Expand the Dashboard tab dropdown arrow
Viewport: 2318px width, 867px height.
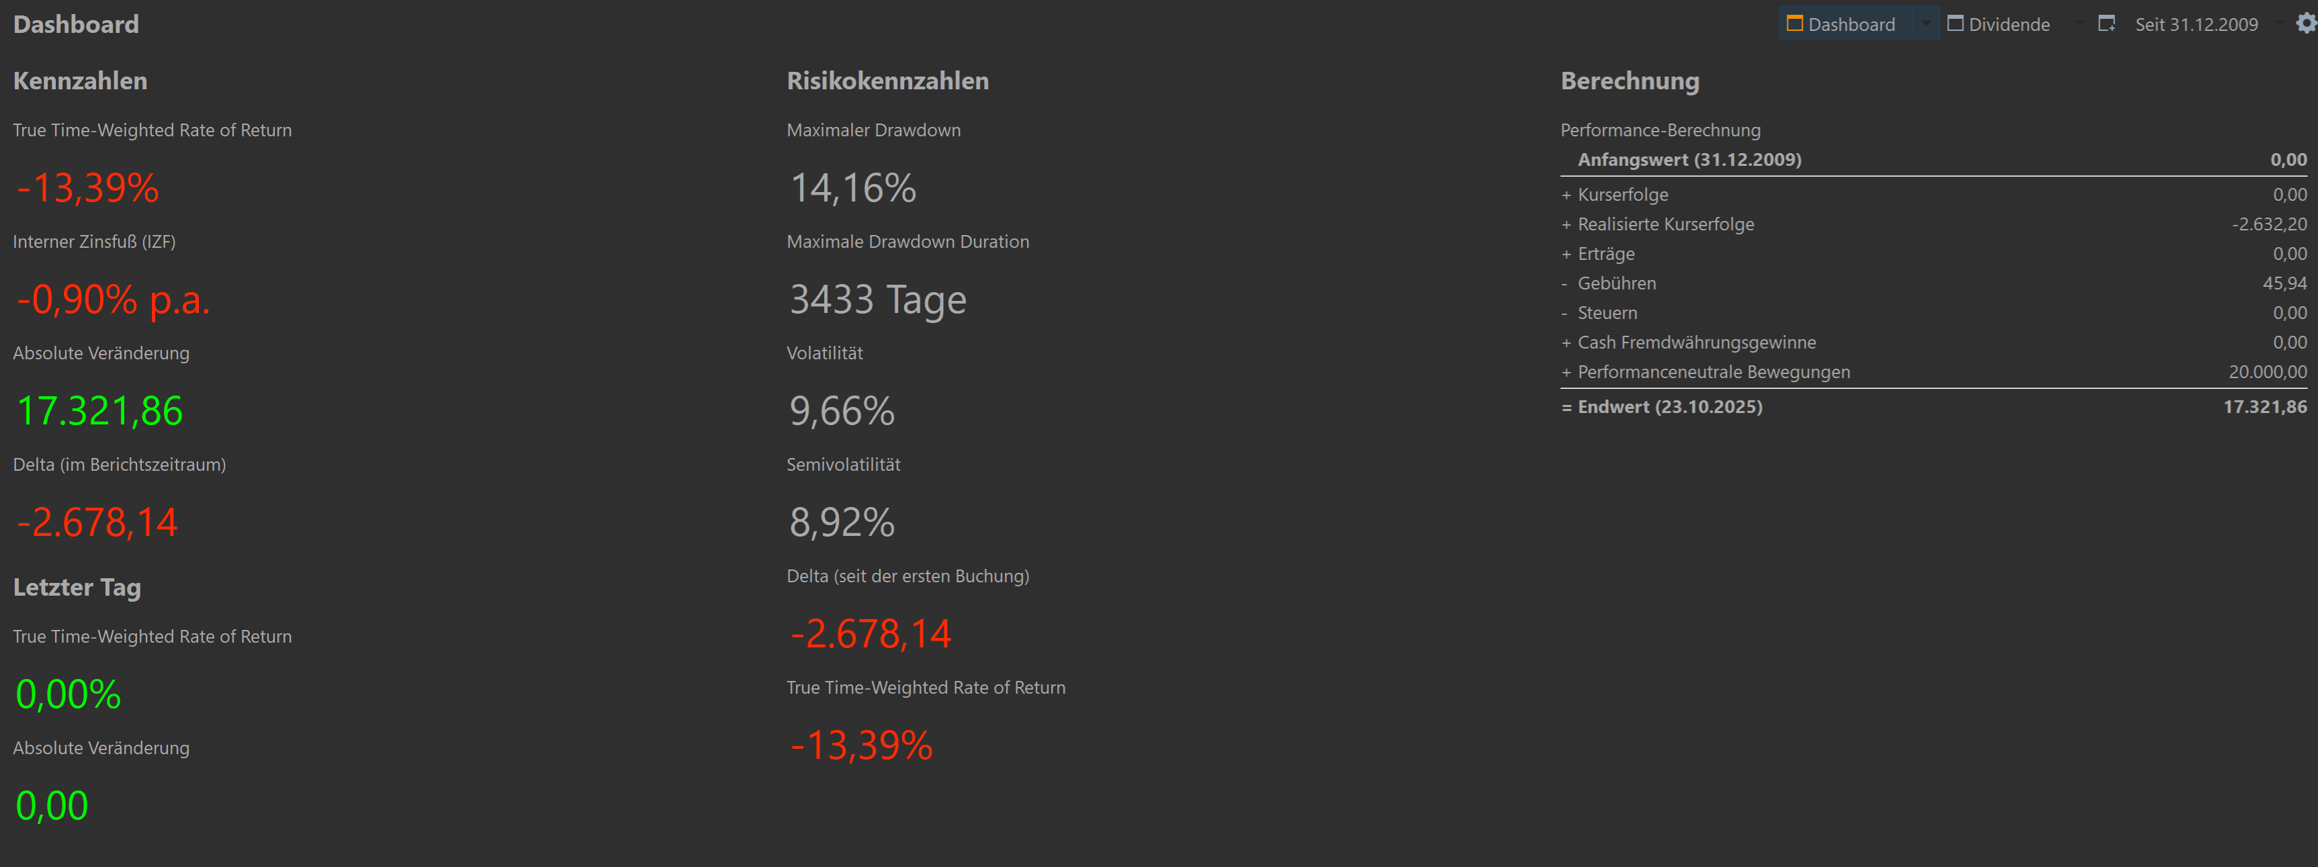pyautogui.click(x=1926, y=24)
